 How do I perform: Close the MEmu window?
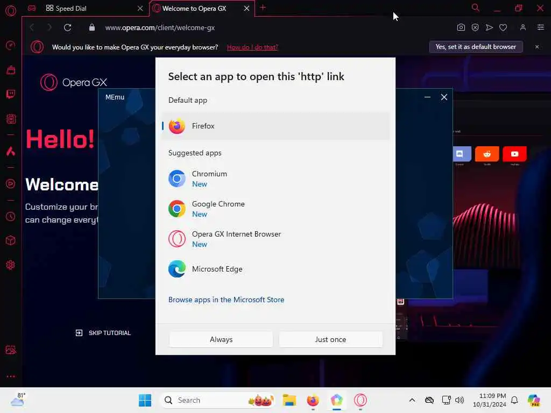(444, 97)
